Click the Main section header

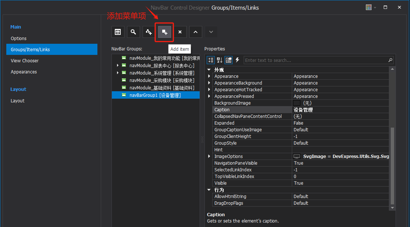click(x=16, y=27)
